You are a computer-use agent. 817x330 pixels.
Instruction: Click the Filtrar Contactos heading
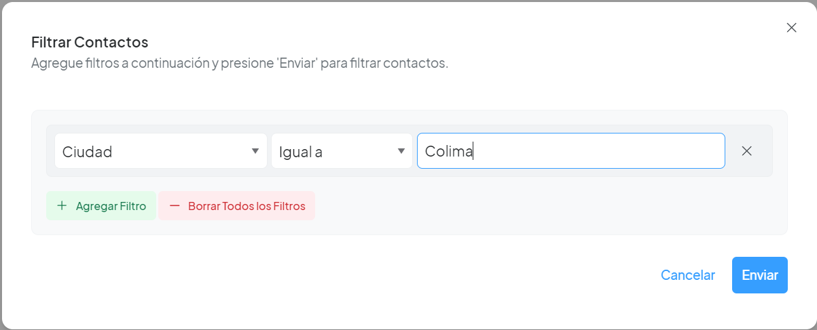pyautogui.click(x=90, y=42)
